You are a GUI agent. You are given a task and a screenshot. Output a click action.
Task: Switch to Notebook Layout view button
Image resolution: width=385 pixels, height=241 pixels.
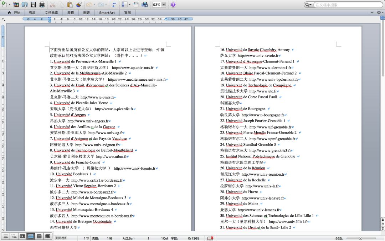tap(39, 236)
